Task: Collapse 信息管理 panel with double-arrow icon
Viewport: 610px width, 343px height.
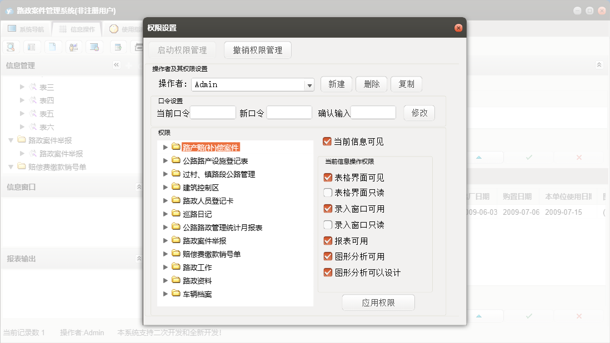Action: pos(116,65)
